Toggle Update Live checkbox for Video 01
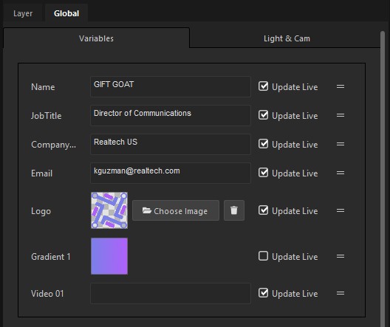Viewport: 390px width, 327px height. pyautogui.click(x=263, y=293)
